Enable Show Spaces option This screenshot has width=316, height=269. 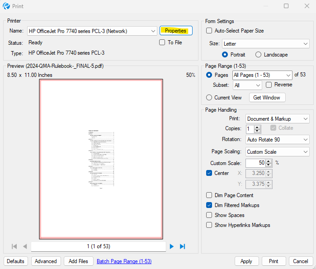point(209,215)
